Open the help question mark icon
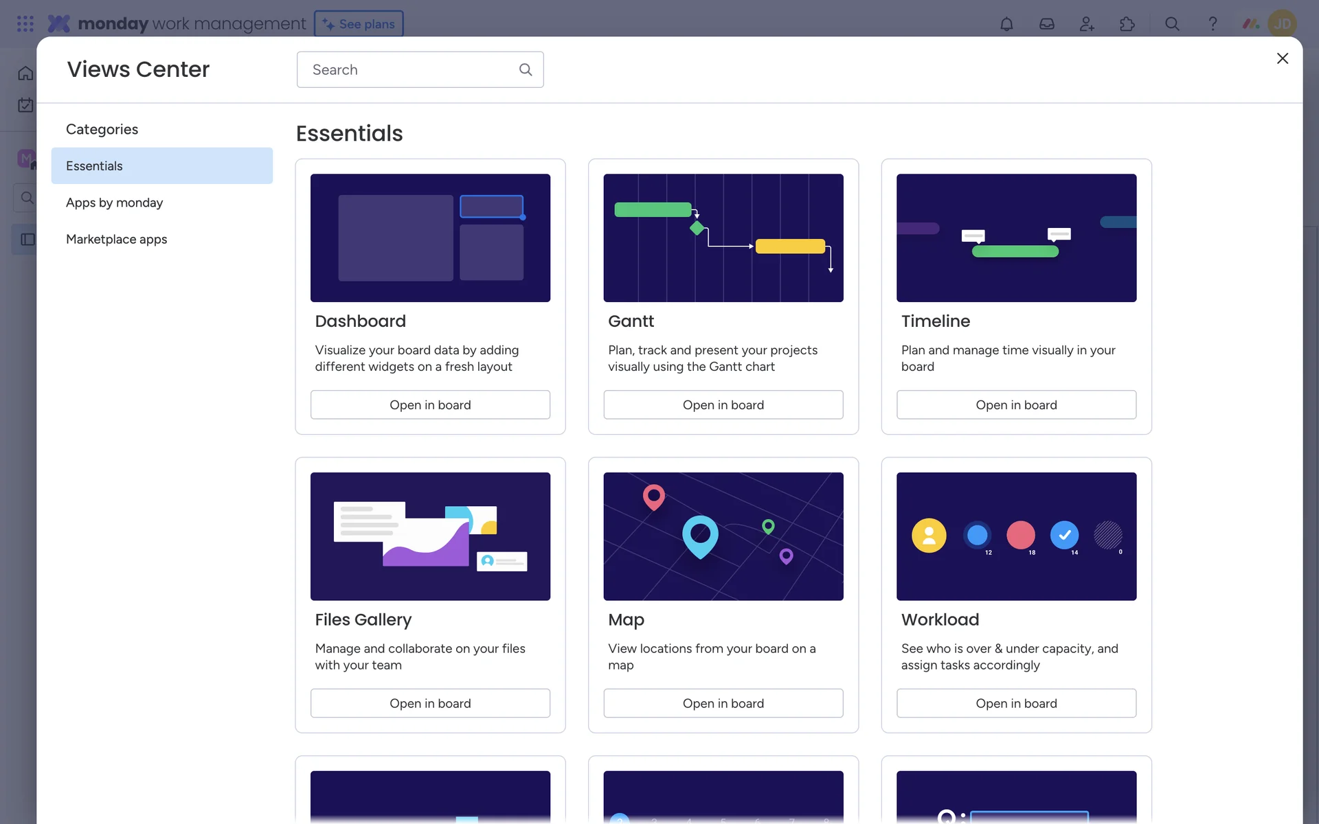Screen dimensions: 1319x824 (1213, 24)
